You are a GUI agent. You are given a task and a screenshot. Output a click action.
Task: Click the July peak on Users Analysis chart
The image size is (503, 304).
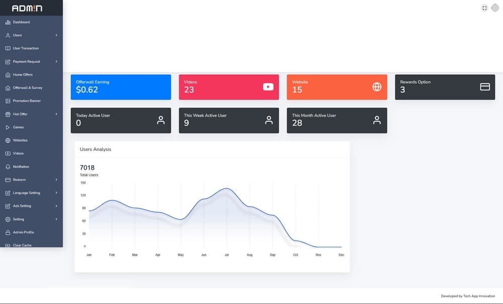[x=227, y=189]
